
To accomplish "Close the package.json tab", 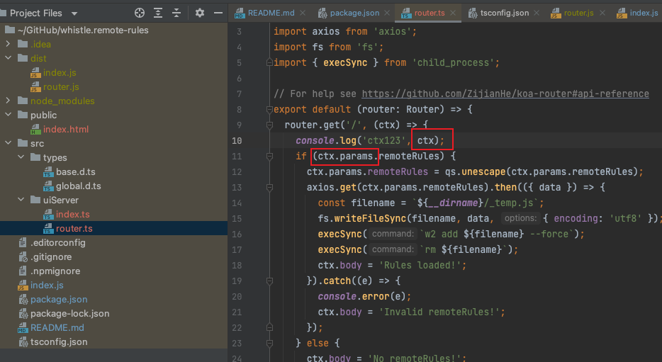I will (387, 13).
